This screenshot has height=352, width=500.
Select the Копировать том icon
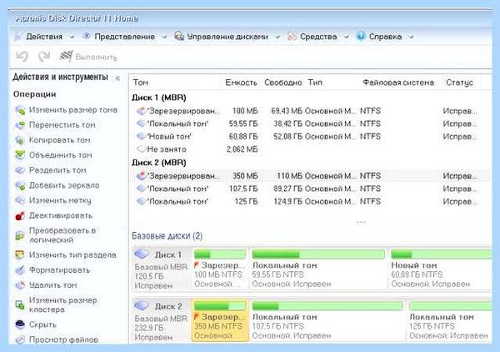pyautogui.click(x=20, y=140)
